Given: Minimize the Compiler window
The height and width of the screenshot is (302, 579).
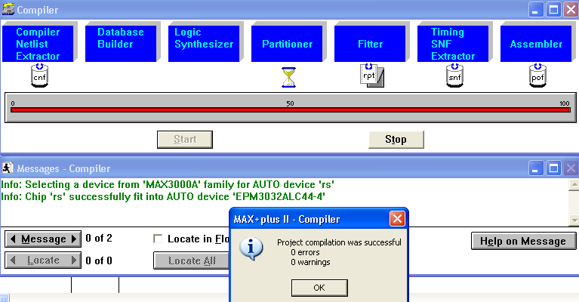Looking at the screenshot, I should pos(535,10).
